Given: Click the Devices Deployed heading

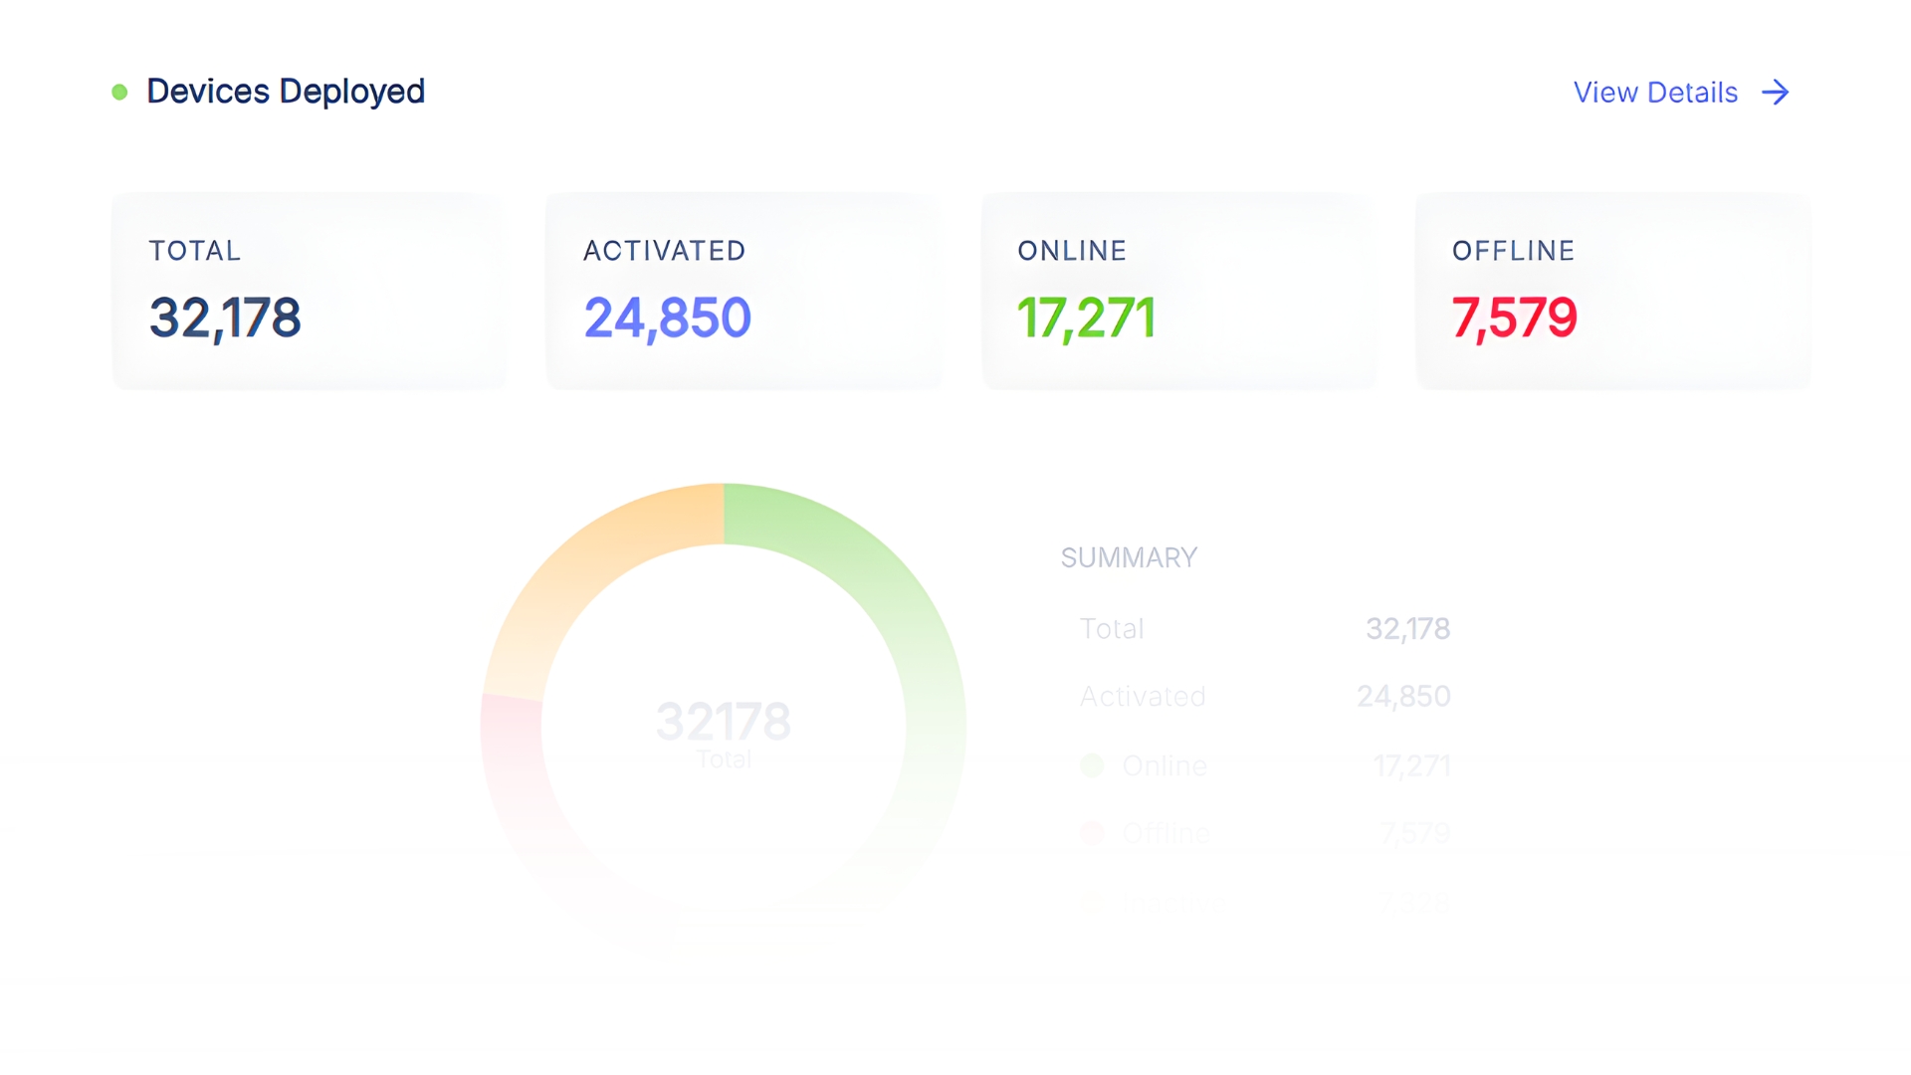Looking at the screenshot, I should (286, 92).
